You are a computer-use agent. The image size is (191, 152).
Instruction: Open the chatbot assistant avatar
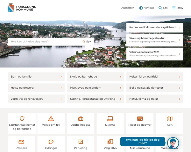point(173,143)
